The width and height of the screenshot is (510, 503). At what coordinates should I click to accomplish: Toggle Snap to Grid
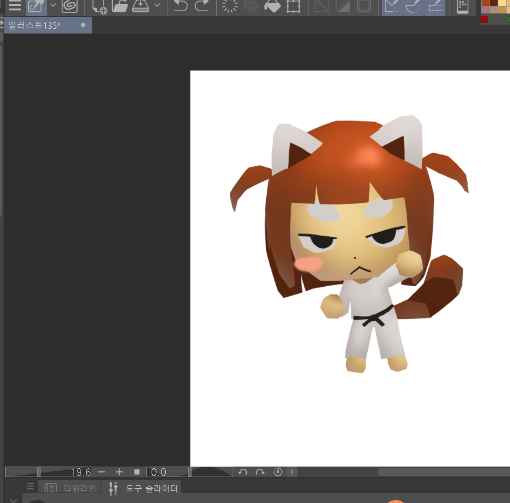point(435,6)
